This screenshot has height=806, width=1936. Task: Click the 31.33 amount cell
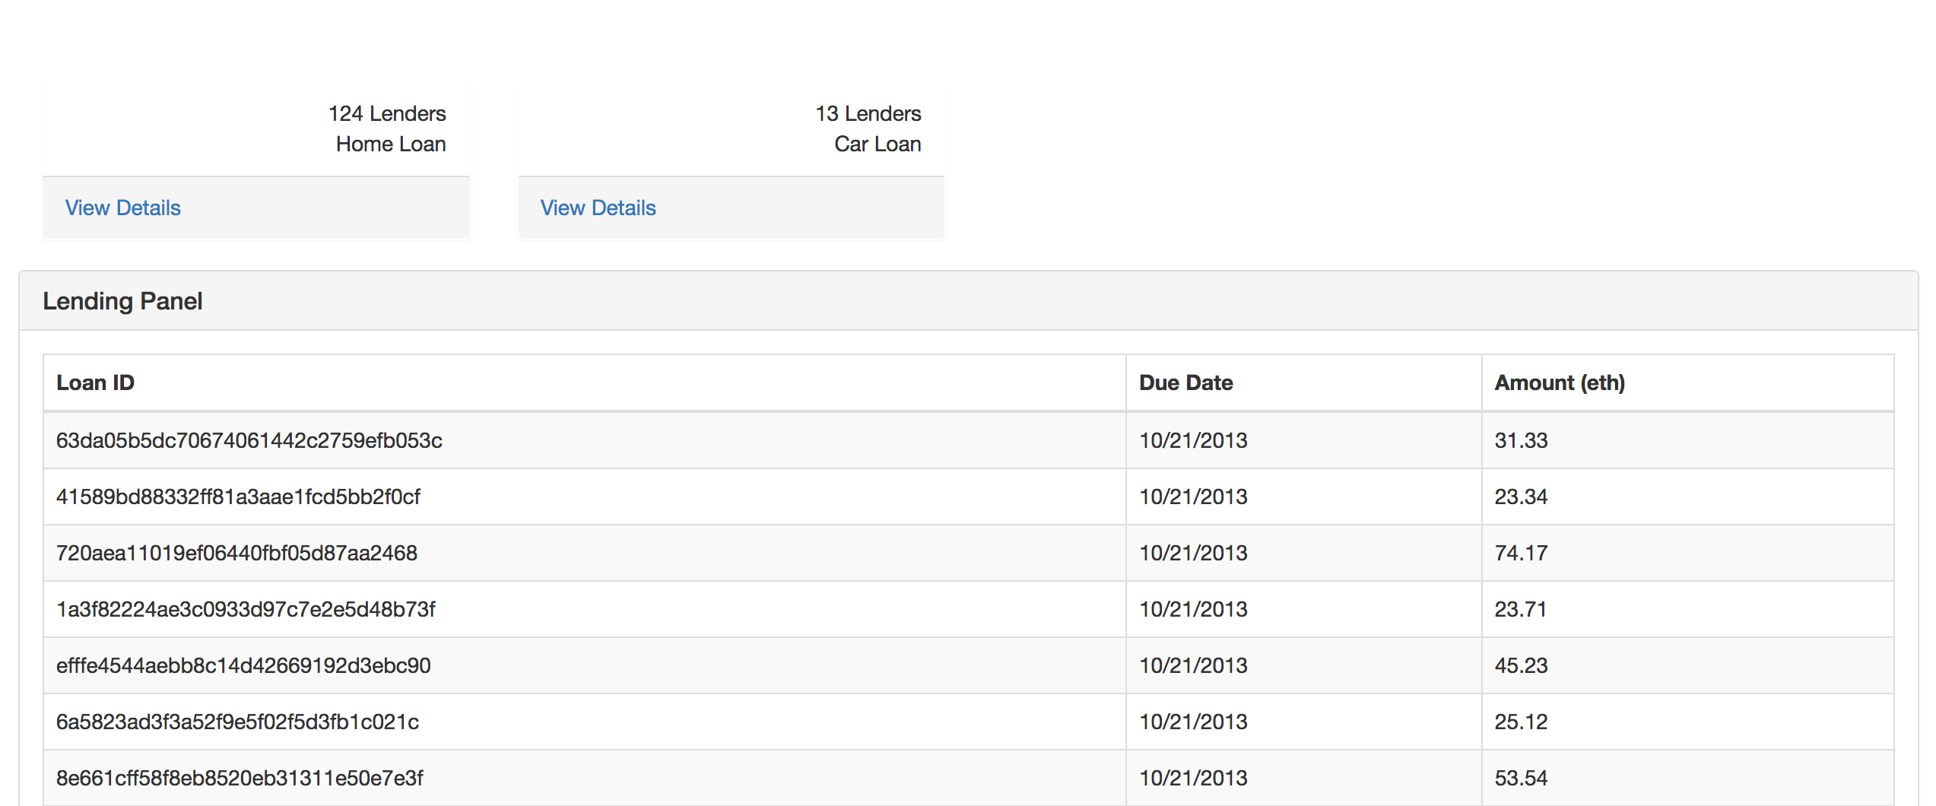[x=1521, y=440]
